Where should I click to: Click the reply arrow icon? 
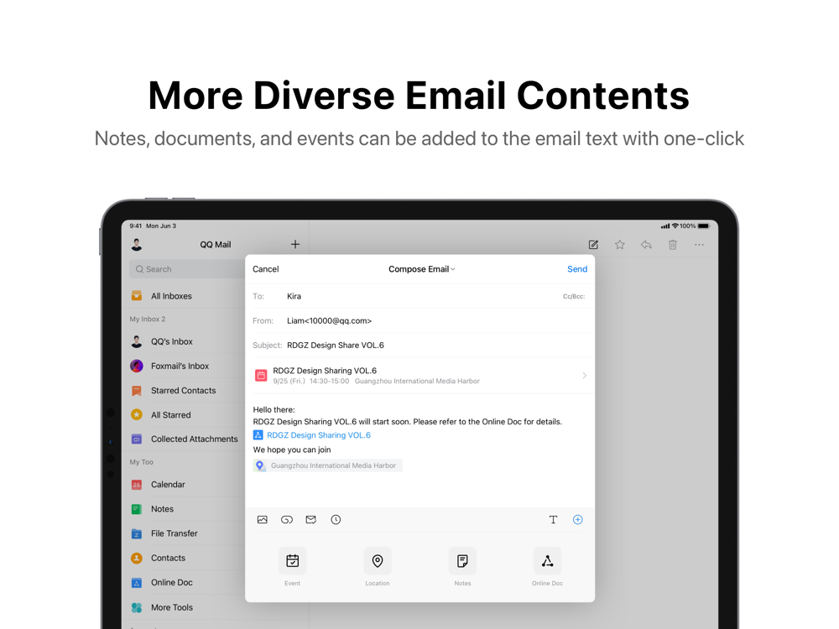[x=646, y=244]
